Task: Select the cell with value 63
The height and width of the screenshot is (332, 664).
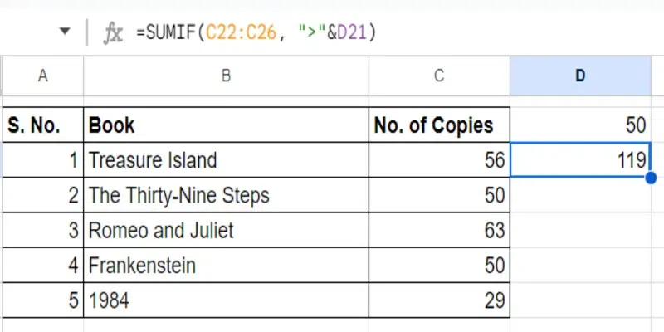Action: [x=438, y=230]
